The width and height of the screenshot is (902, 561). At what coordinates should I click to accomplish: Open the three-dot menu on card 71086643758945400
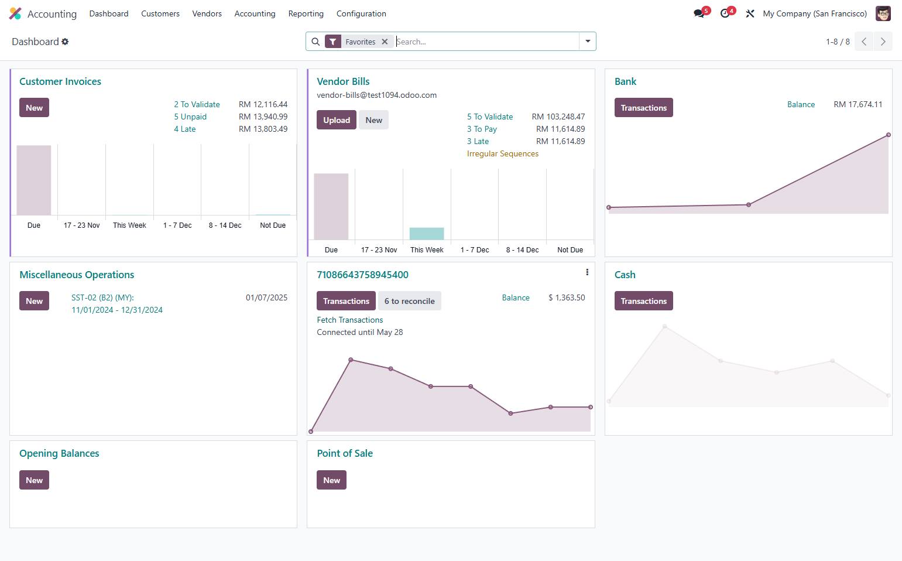tap(587, 272)
